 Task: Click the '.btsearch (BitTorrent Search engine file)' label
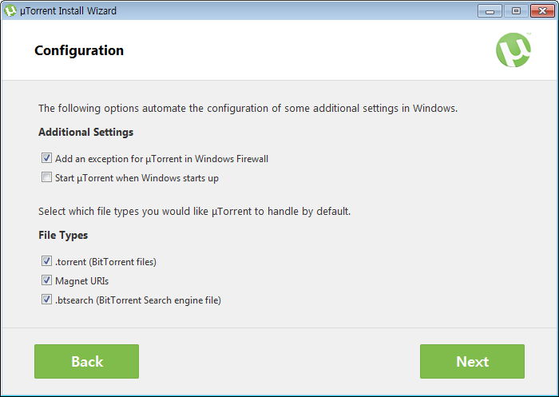pyautogui.click(x=138, y=300)
